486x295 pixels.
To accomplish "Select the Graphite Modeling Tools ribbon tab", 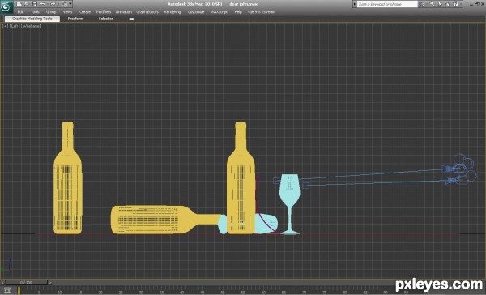I will (32, 19).
